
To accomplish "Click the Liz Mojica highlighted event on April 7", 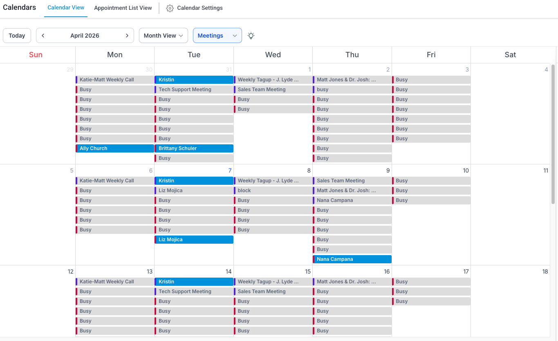I will (x=194, y=239).
